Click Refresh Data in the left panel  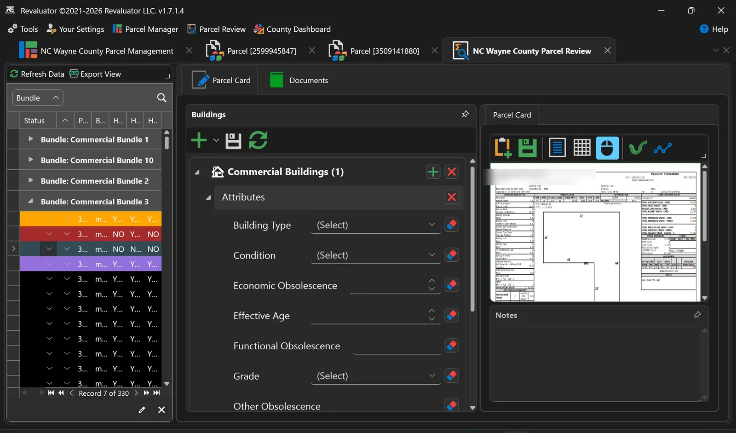click(37, 74)
